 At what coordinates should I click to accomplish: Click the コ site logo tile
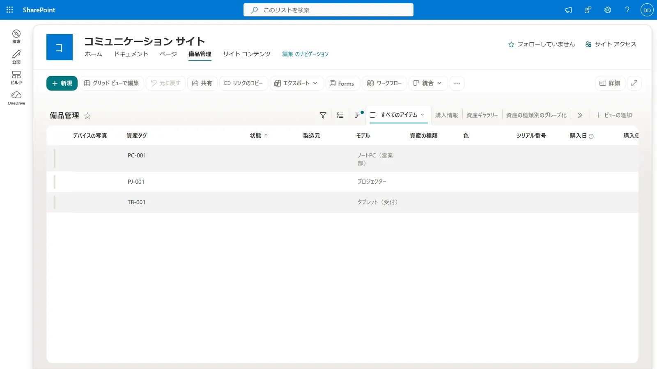click(60, 47)
